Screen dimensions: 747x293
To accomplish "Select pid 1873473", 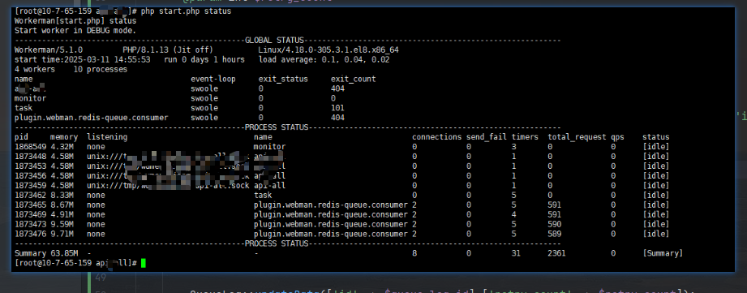I will (x=31, y=224).
